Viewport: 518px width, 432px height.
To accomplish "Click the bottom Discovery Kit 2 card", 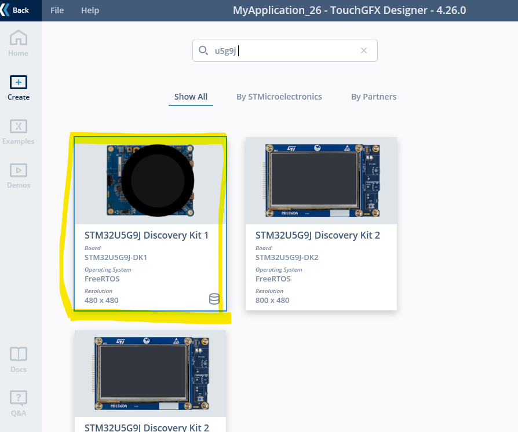I will [150, 374].
